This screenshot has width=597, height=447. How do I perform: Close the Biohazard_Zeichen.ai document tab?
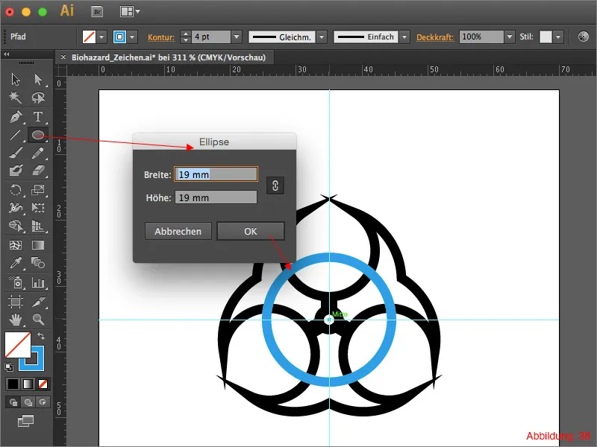pos(63,57)
